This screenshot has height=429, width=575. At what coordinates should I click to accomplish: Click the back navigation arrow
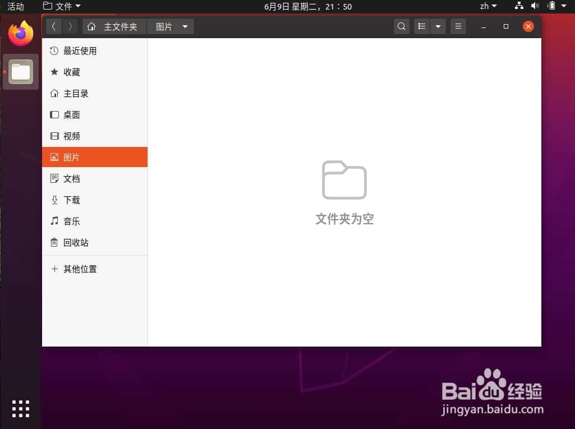[x=53, y=26]
